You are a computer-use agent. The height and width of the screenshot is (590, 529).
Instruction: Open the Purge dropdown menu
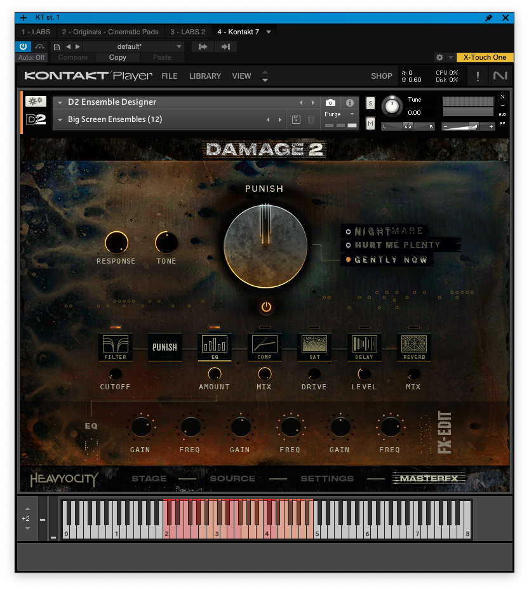click(339, 114)
